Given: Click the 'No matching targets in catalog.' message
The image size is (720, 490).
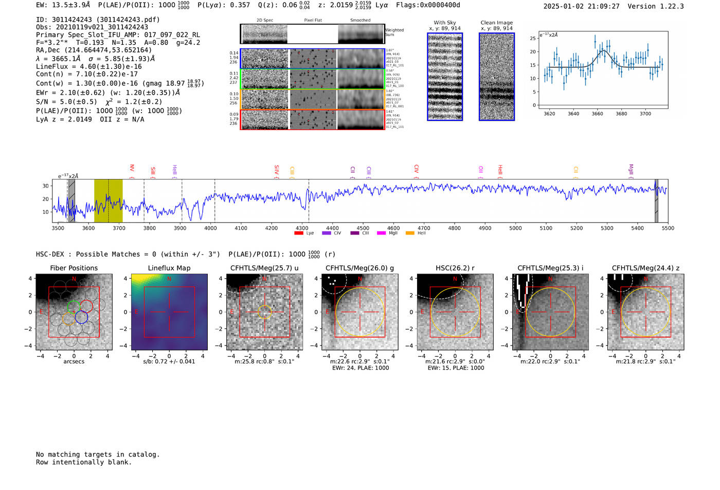Looking at the screenshot, I should [98, 455].
